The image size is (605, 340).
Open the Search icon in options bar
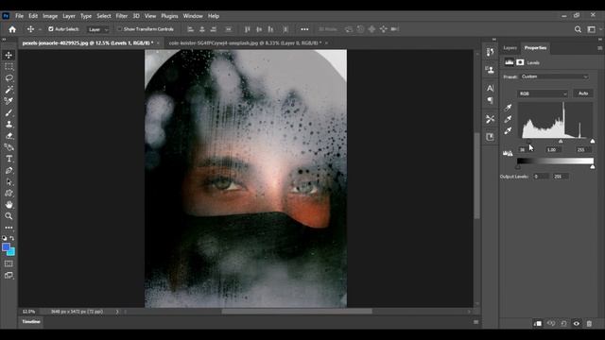pos(578,29)
